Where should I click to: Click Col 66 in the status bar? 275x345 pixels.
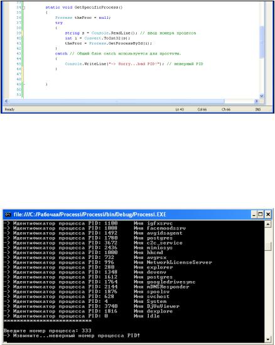202,109
